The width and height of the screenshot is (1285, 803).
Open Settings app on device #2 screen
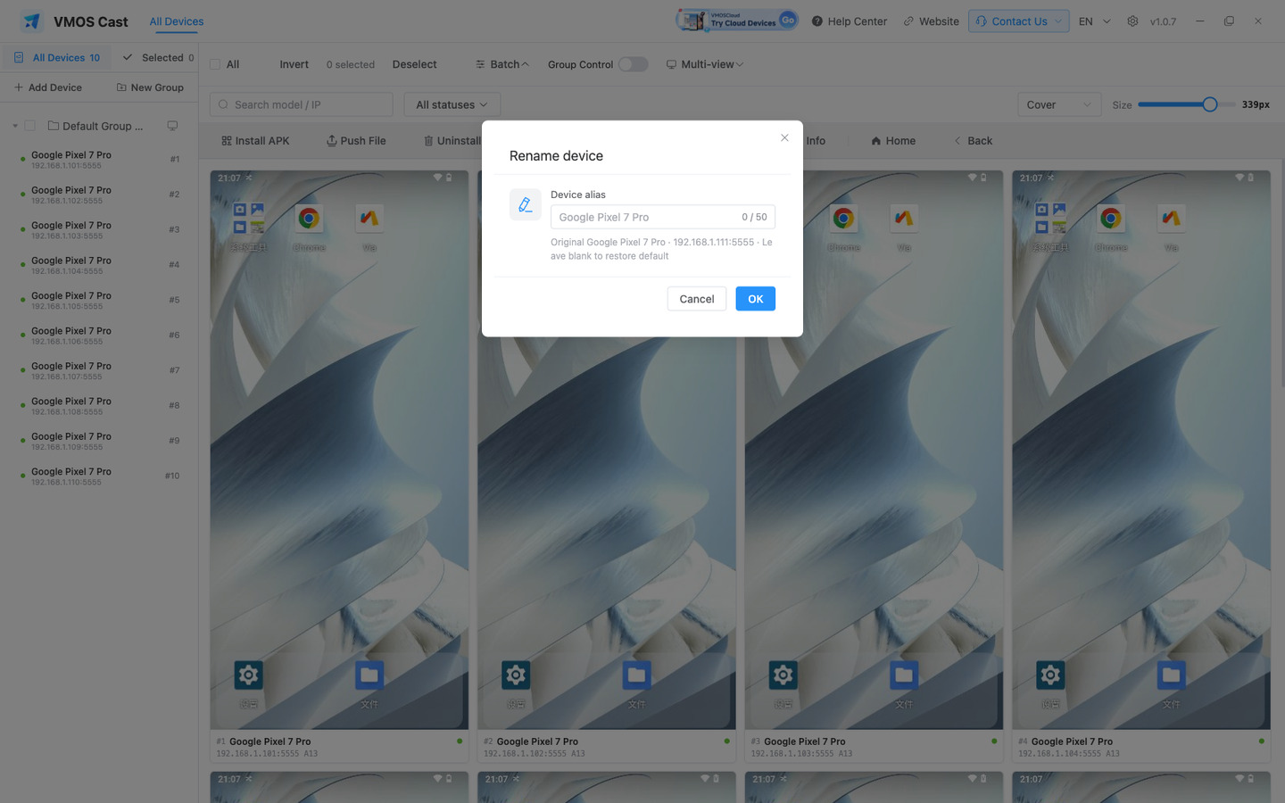click(516, 675)
